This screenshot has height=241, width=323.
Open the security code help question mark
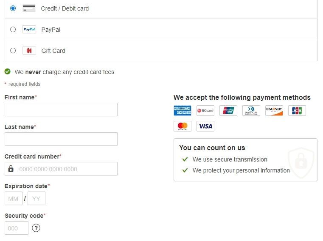37,228
